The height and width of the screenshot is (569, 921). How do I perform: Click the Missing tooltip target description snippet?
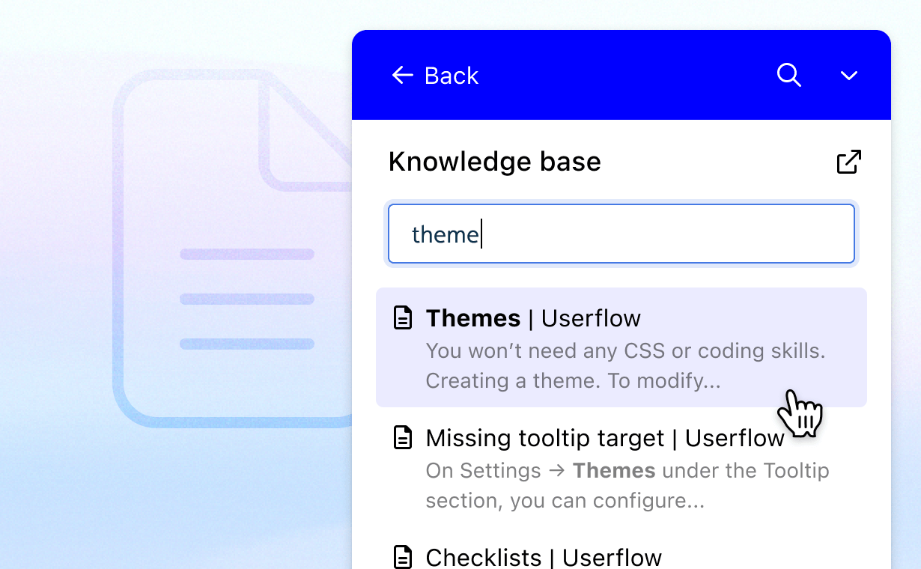point(627,485)
